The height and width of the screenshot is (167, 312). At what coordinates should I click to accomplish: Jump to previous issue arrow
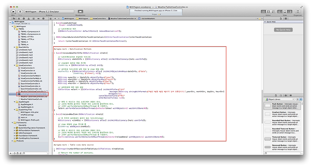pyautogui.click(x=257, y=19)
